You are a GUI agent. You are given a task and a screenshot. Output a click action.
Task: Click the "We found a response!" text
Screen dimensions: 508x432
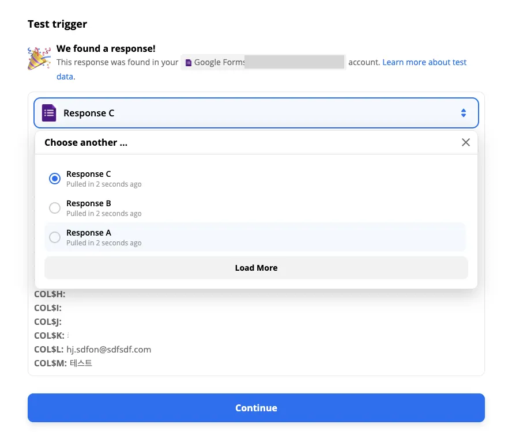(106, 49)
